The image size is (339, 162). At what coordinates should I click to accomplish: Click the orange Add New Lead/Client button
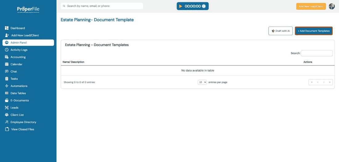coord(311,6)
